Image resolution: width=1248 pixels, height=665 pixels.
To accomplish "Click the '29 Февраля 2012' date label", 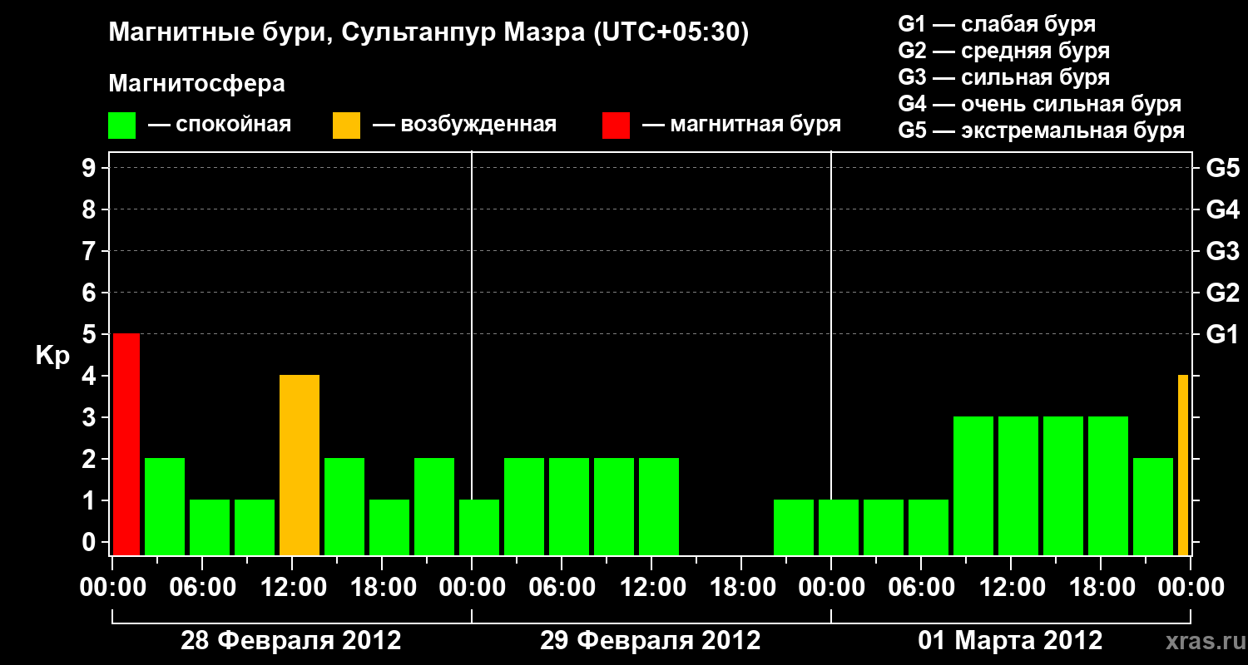I will [x=651, y=641].
